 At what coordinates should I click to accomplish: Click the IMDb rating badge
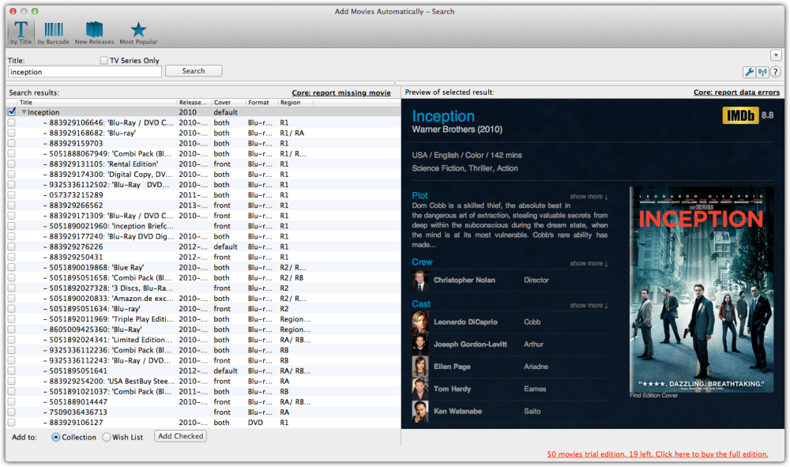pos(740,115)
